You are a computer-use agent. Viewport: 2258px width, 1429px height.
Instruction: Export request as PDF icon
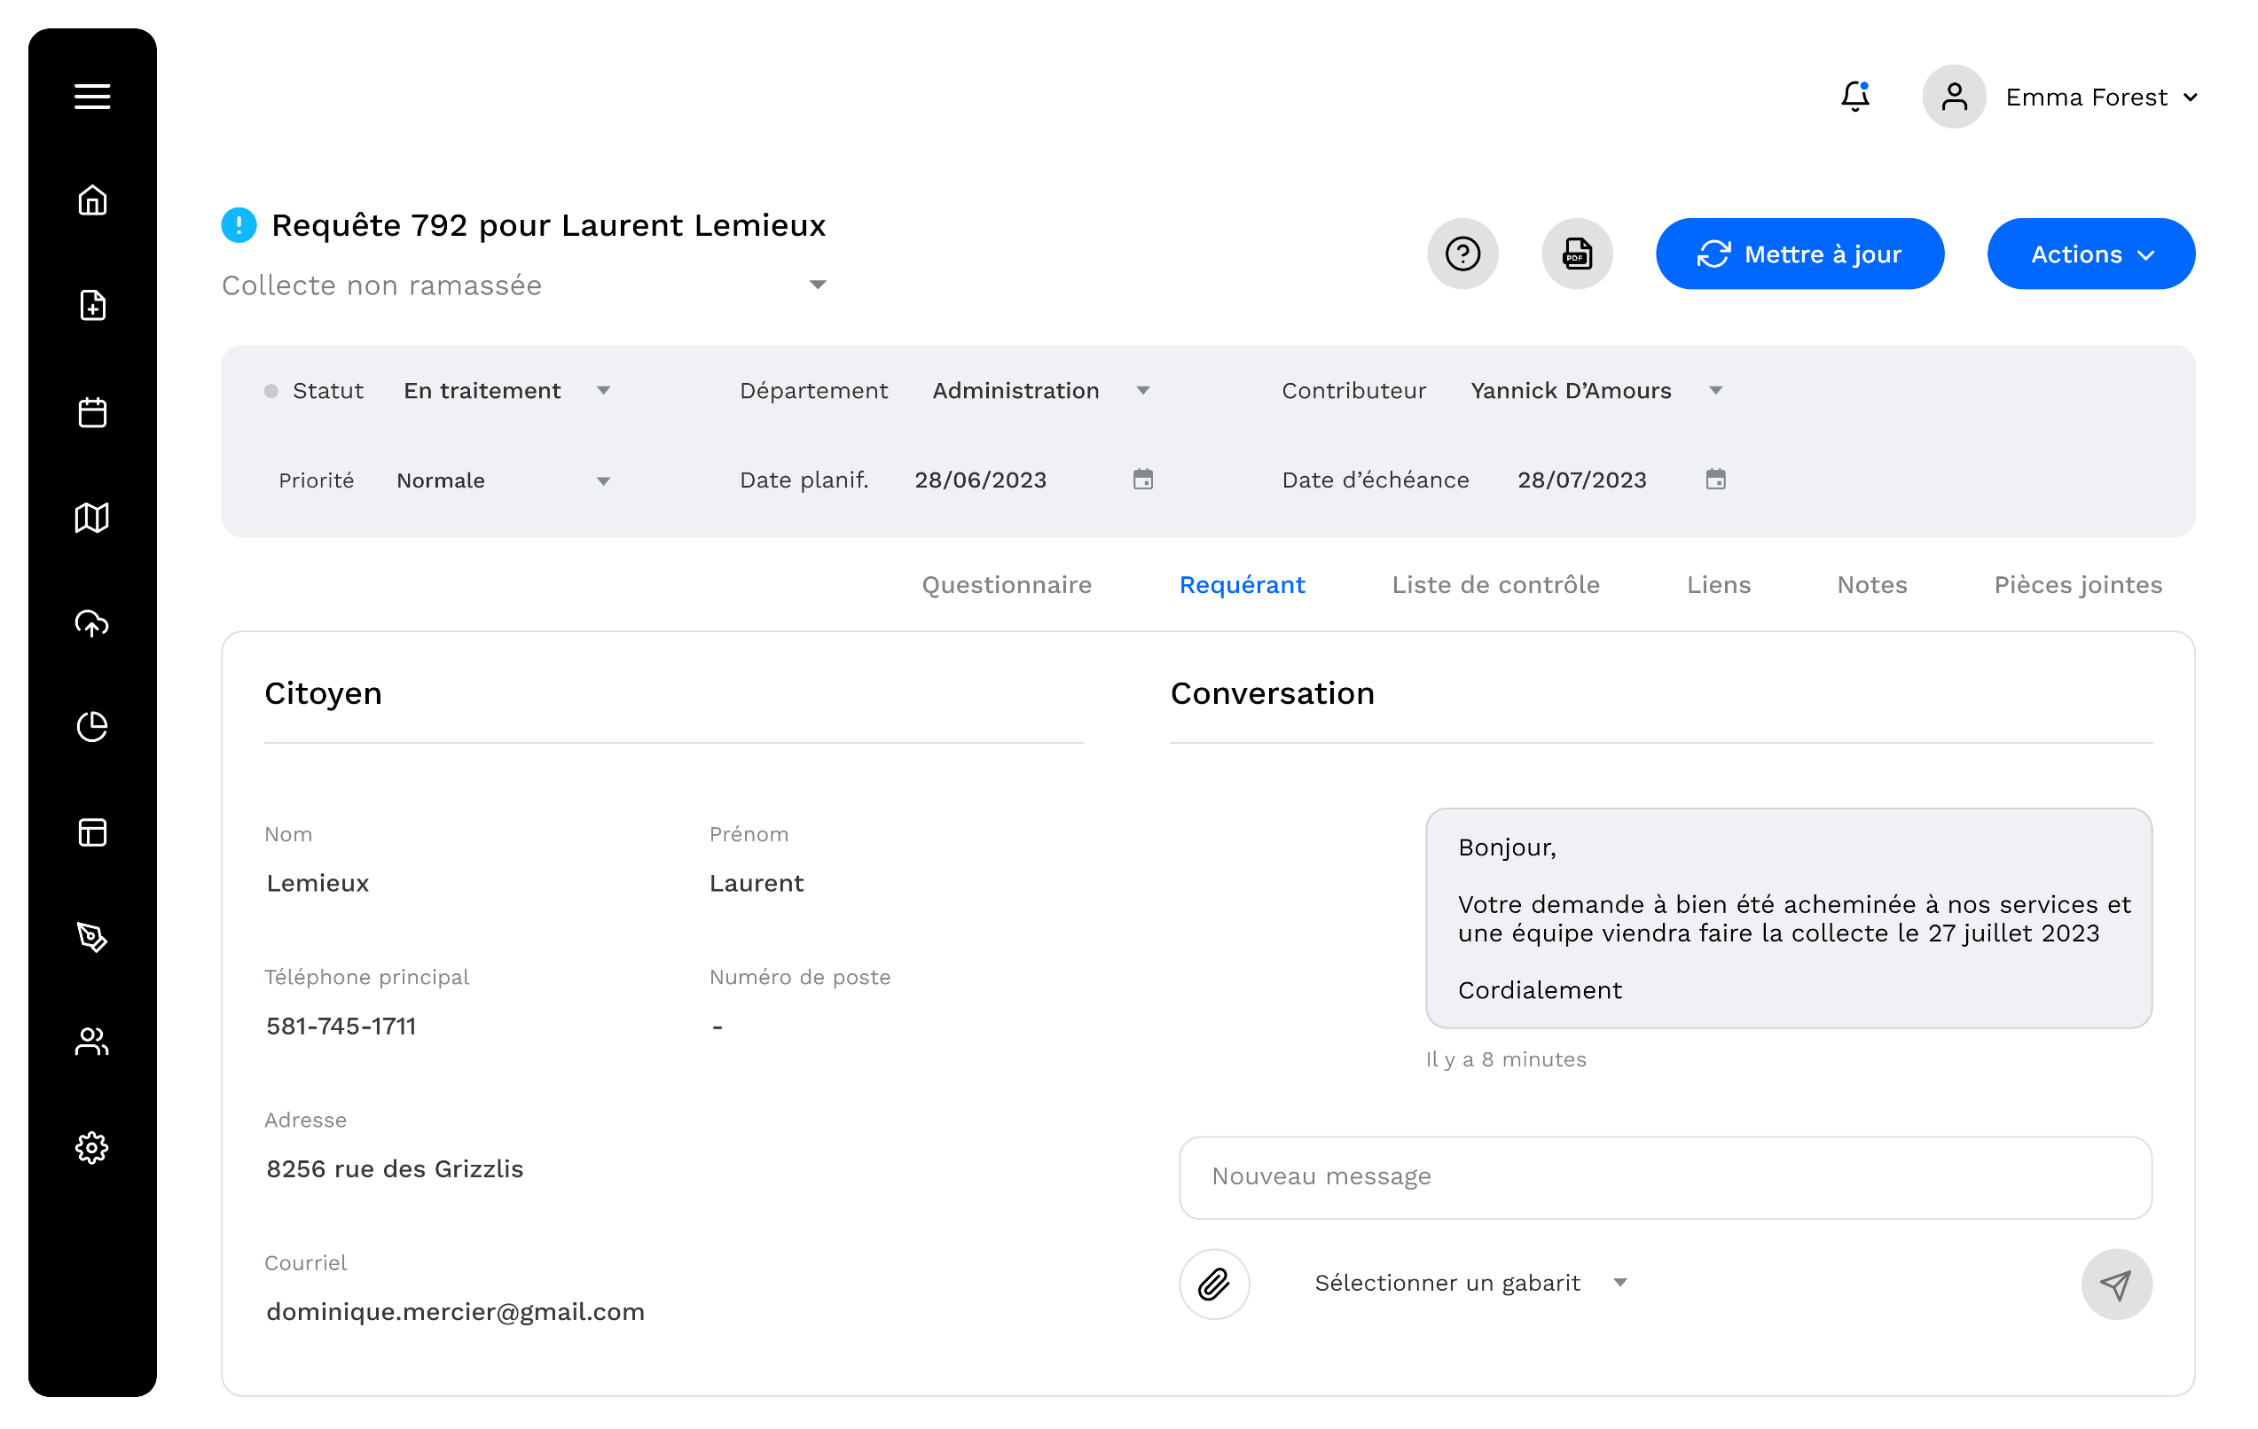1577,254
